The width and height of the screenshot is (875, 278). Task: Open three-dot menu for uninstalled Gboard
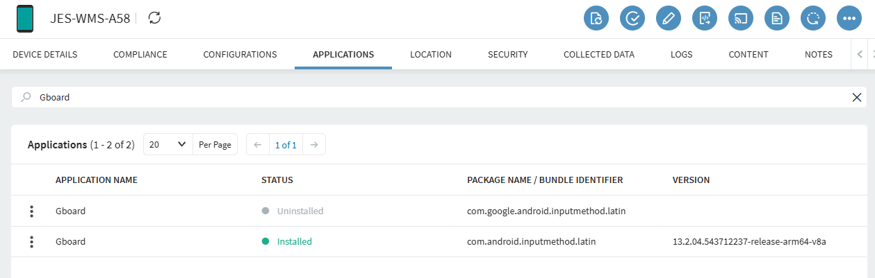click(32, 211)
